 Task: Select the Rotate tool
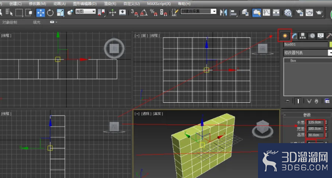(50, 13)
